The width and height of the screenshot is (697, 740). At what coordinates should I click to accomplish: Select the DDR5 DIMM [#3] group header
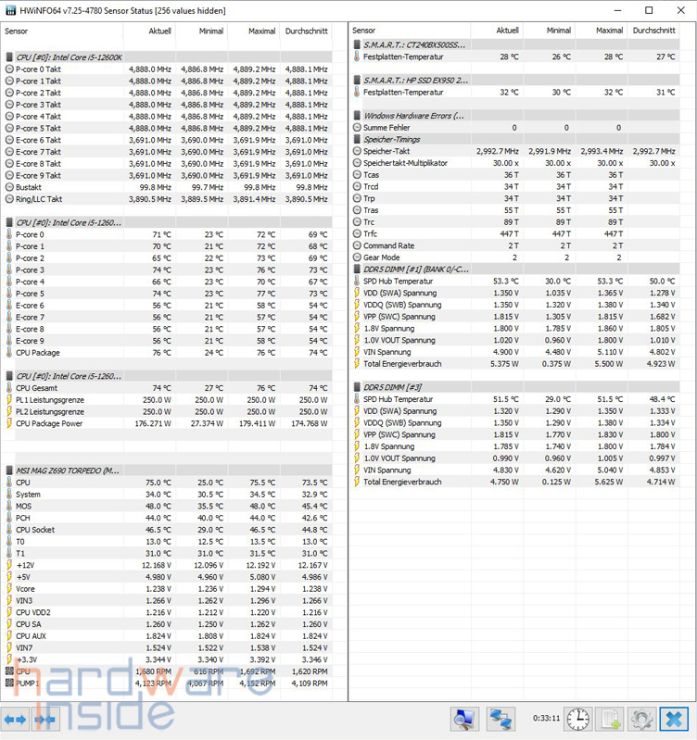(514, 387)
